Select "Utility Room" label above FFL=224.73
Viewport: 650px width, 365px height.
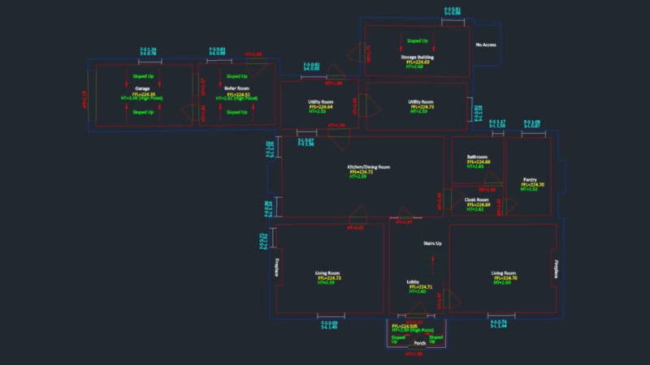(420, 102)
